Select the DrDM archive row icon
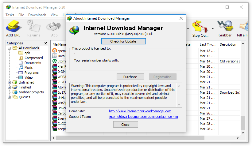The image size is (252, 146). tap(55, 72)
